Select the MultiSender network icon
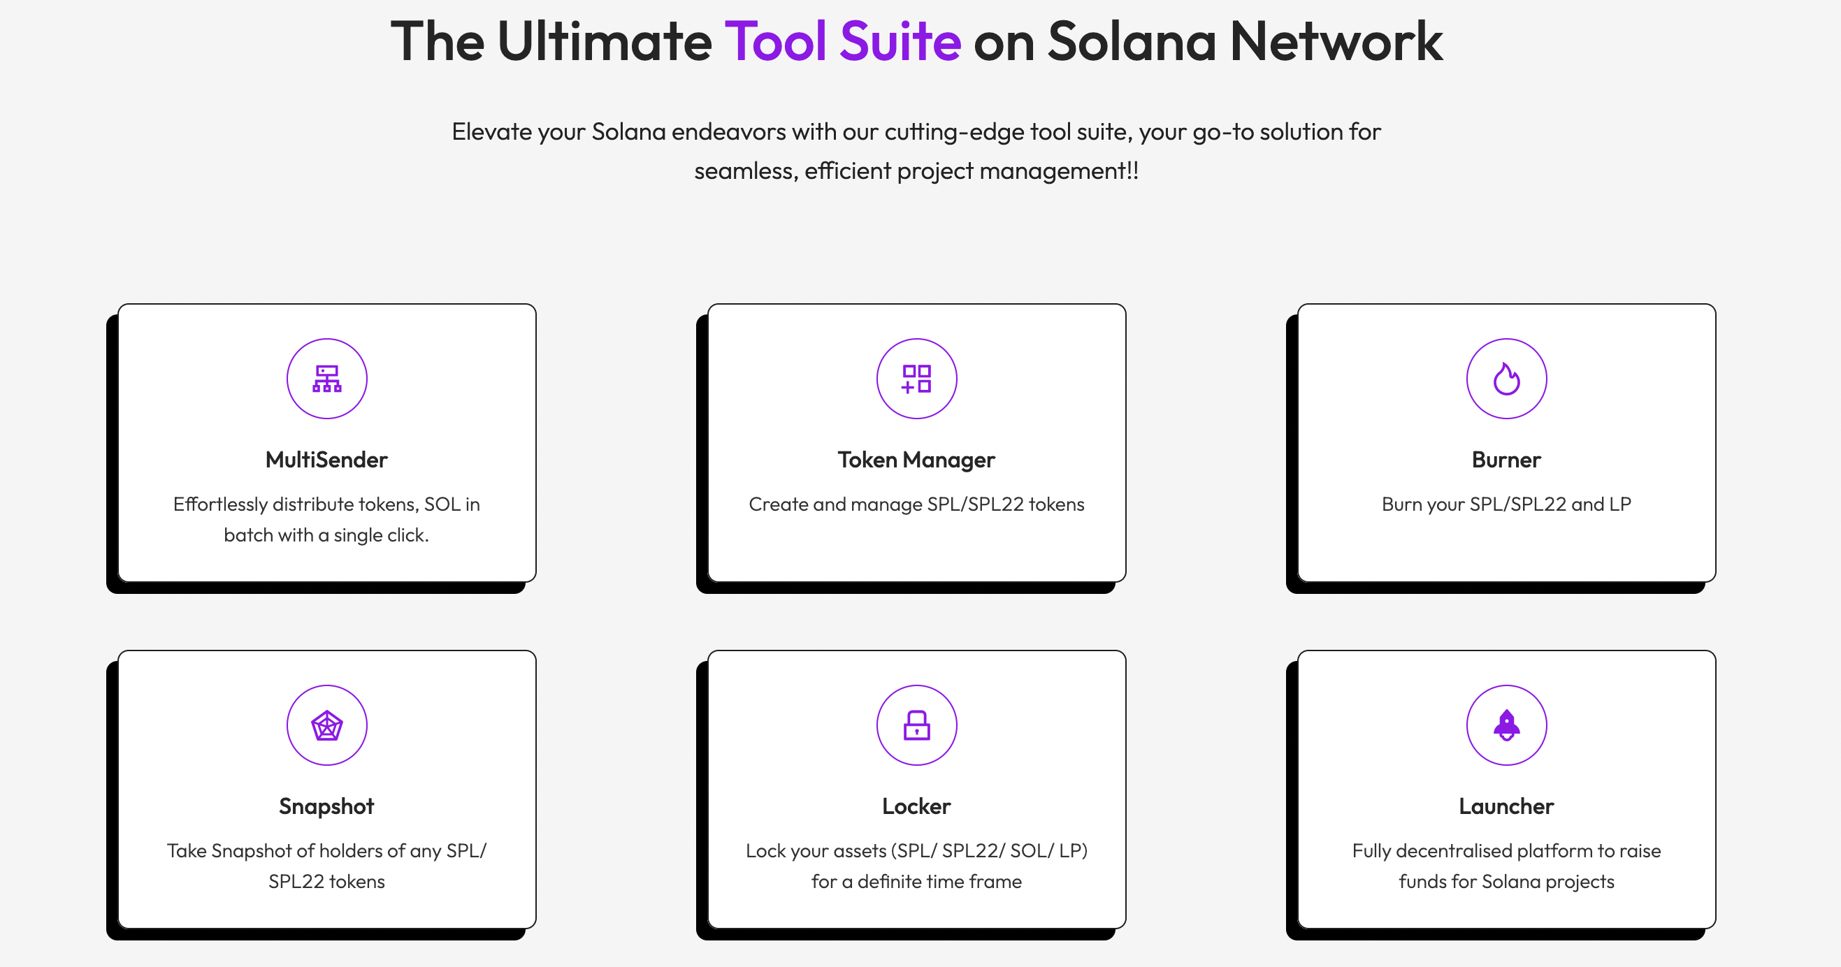 [x=326, y=379]
